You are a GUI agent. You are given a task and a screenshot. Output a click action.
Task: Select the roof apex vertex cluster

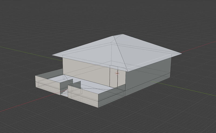118,35
